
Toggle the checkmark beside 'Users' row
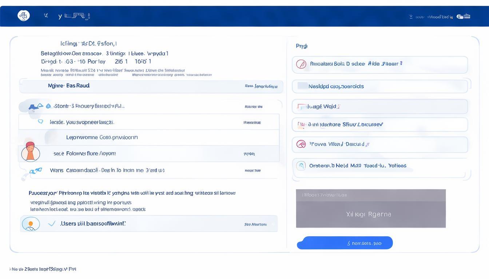pos(52,224)
